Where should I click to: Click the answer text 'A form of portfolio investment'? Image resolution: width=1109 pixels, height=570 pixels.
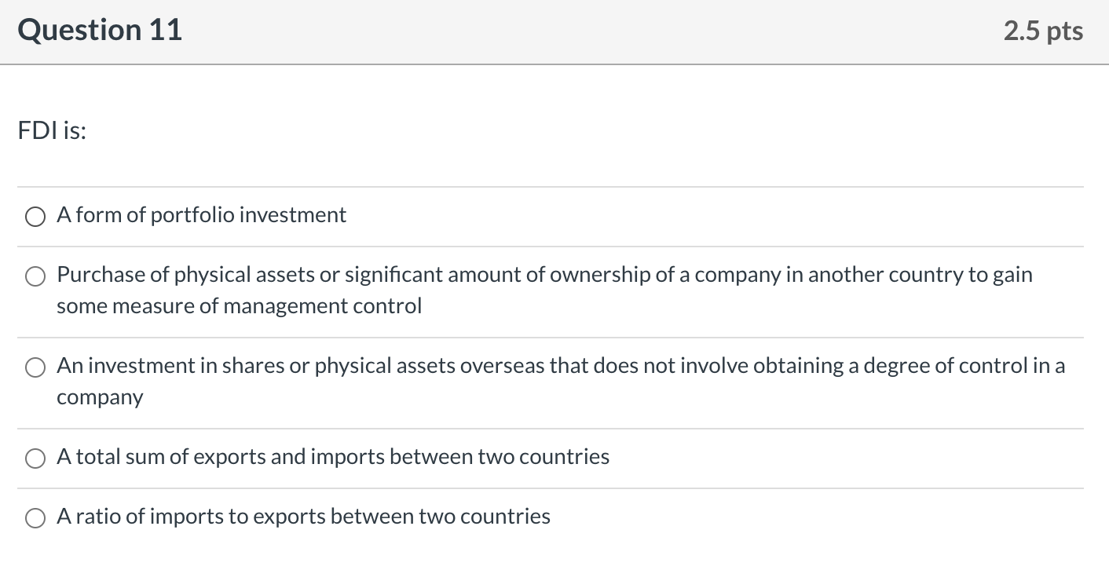(200, 214)
